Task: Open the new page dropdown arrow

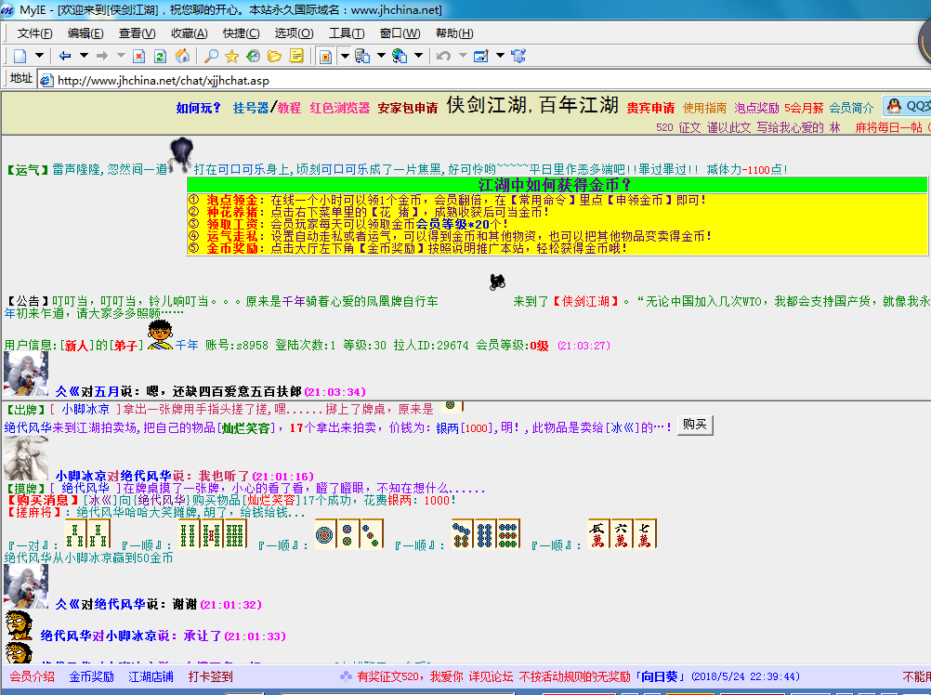Action: coord(39,56)
